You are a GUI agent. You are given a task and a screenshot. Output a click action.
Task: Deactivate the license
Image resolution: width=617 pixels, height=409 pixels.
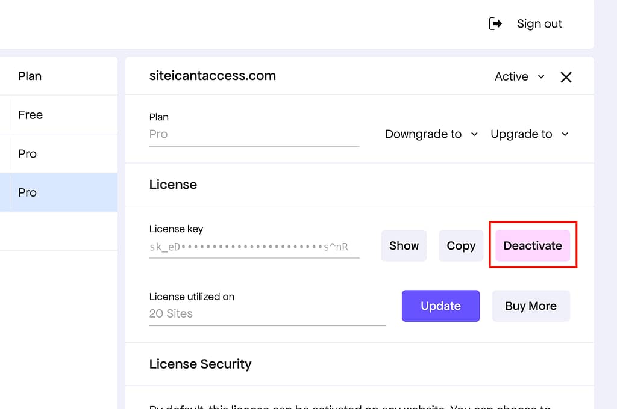[533, 245]
